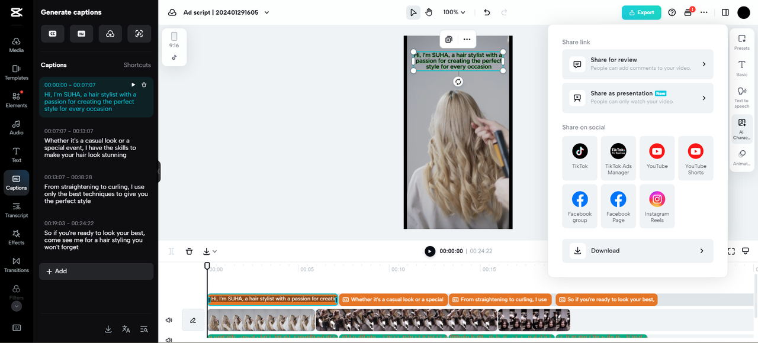
Task: Share the video to Instagram Reels
Action: [x=657, y=205]
